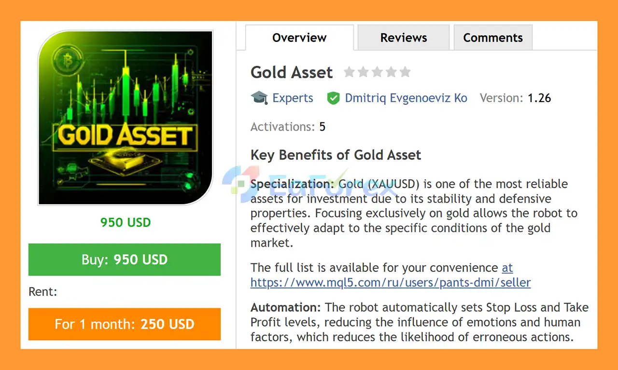Viewport: 618px width, 370px height.
Task: Click the fourth rating star
Action: click(x=391, y=72)
